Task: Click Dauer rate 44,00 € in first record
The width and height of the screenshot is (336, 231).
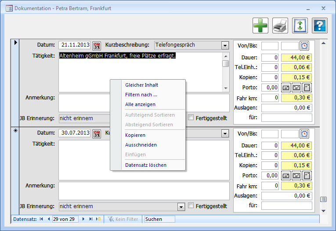Action: 296,58
